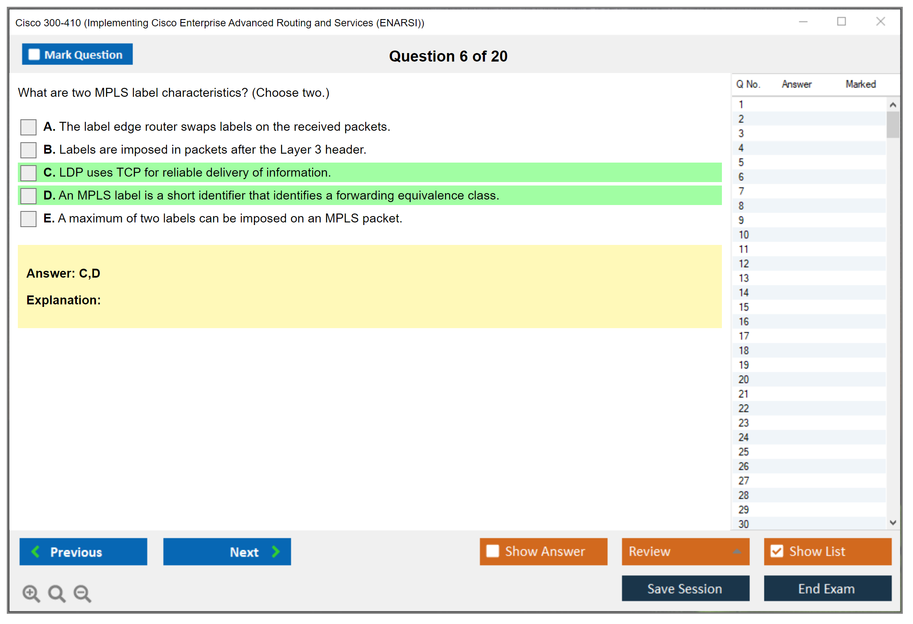Check answer option A checkbox
Viewport: 913px width, 624px height.
tap(28, 127)
